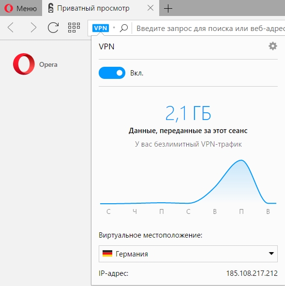Click the traffic graph peak
Viewport: 285px width, 286px height.
[241, 161]
